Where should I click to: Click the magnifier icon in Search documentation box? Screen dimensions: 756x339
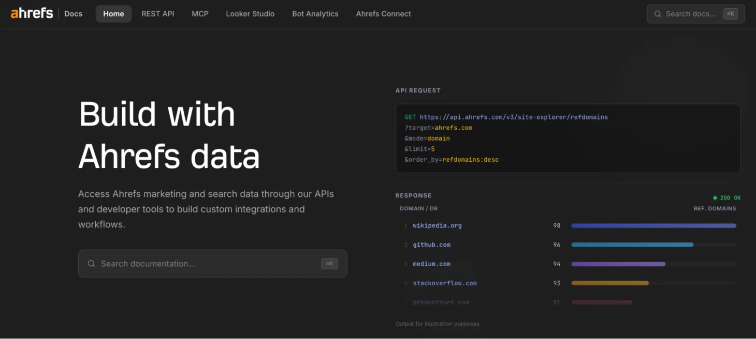coord(91,264)
